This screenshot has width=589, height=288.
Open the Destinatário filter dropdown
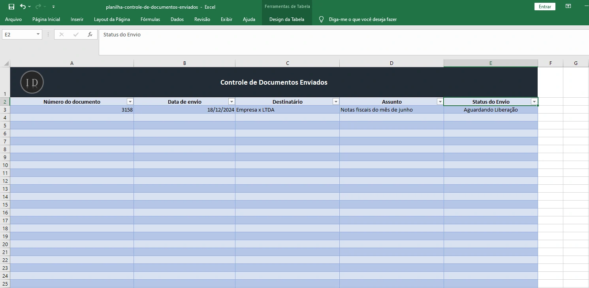point(336,102)
